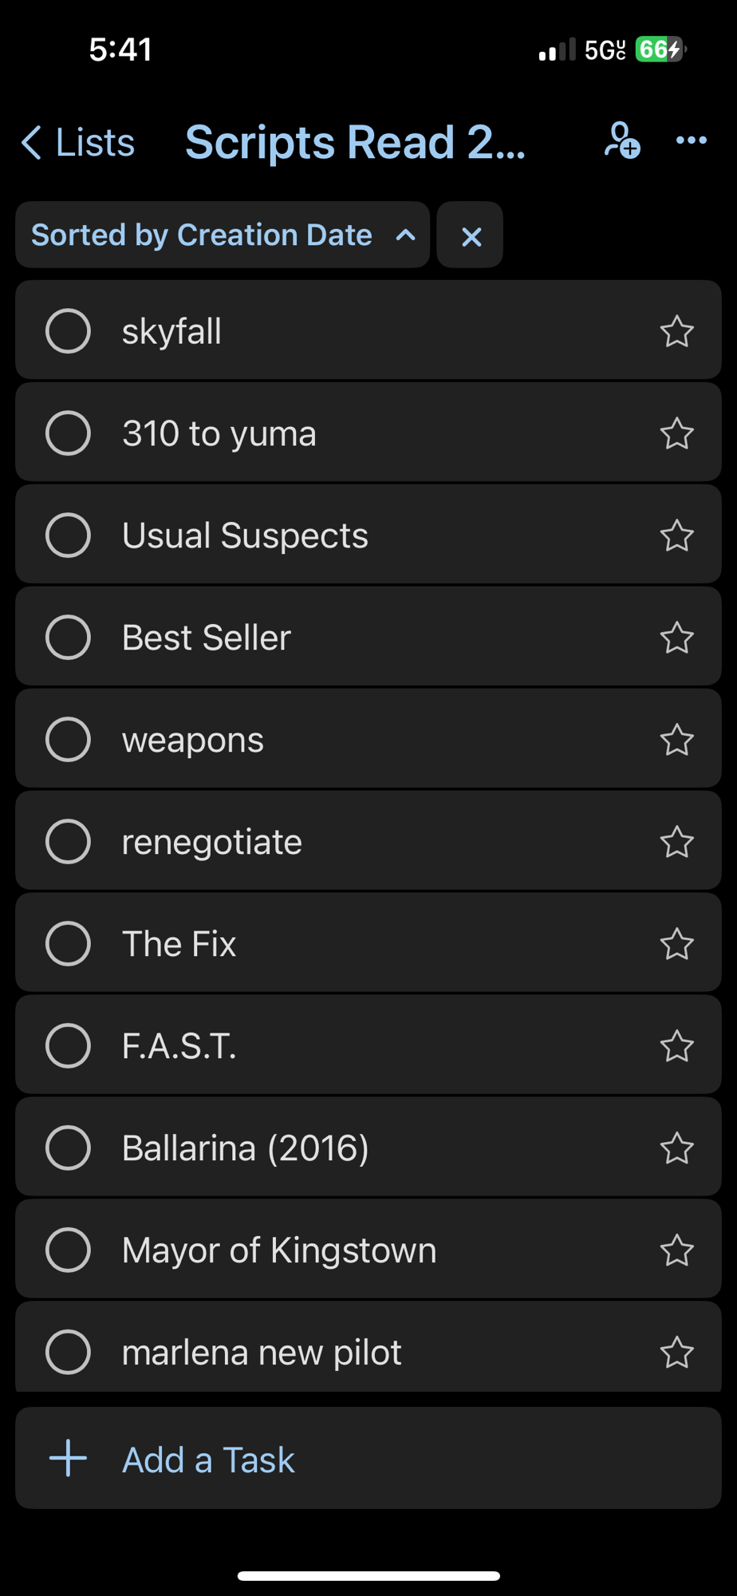Mark 310 to yuma as important
The width and height of the screenshot is (737, 1596).
pos(676,433)
